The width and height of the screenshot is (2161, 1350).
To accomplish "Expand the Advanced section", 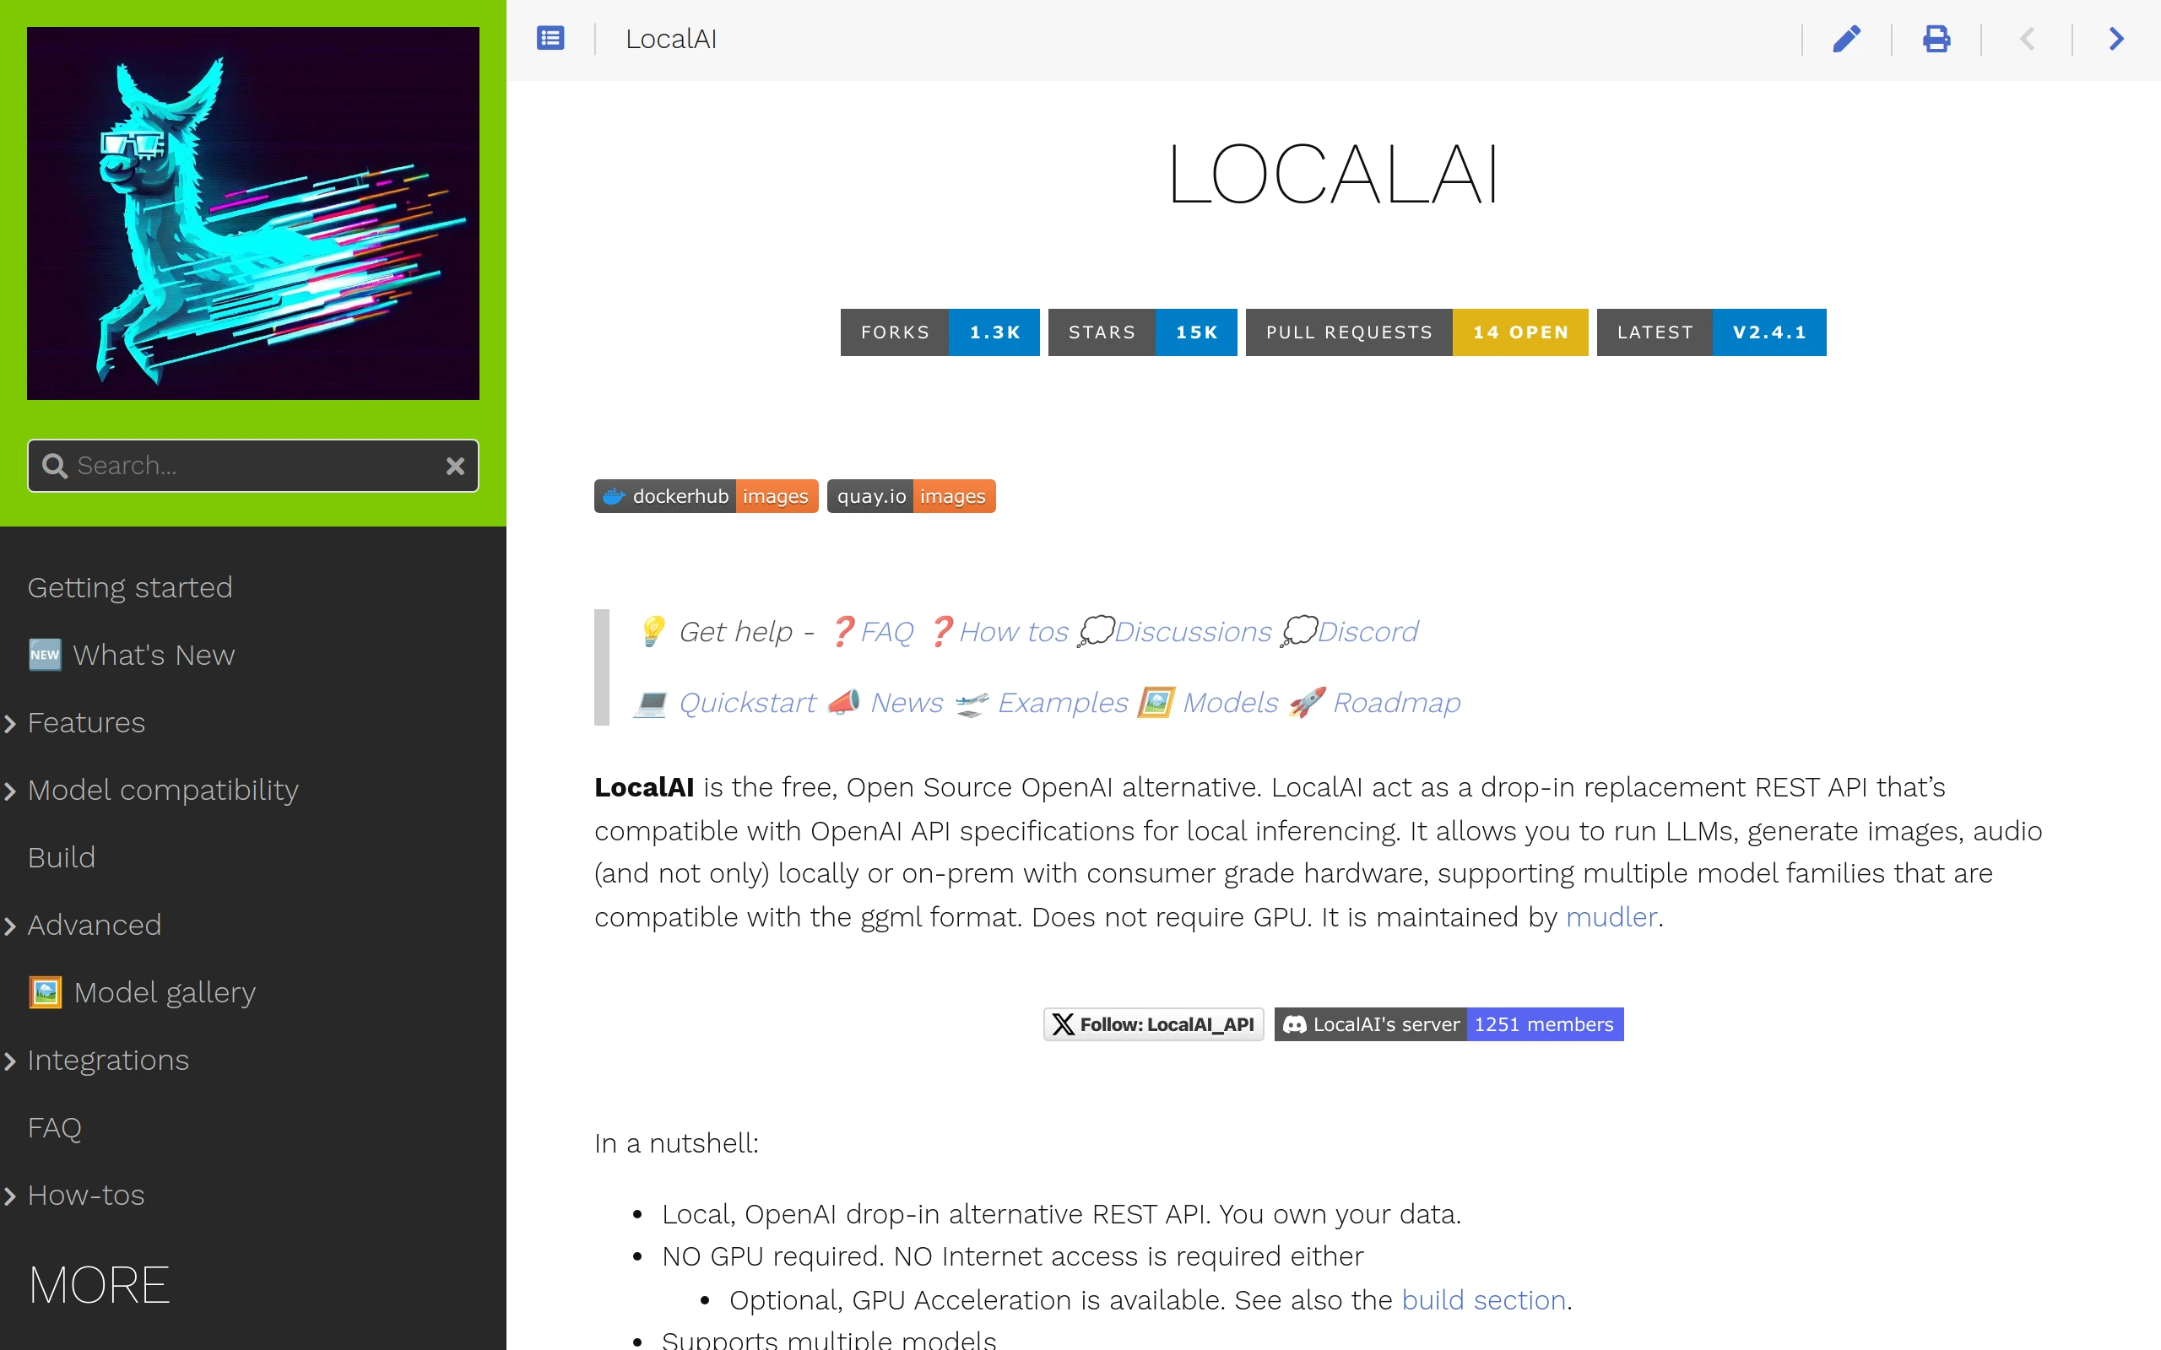I will (9, 925).
